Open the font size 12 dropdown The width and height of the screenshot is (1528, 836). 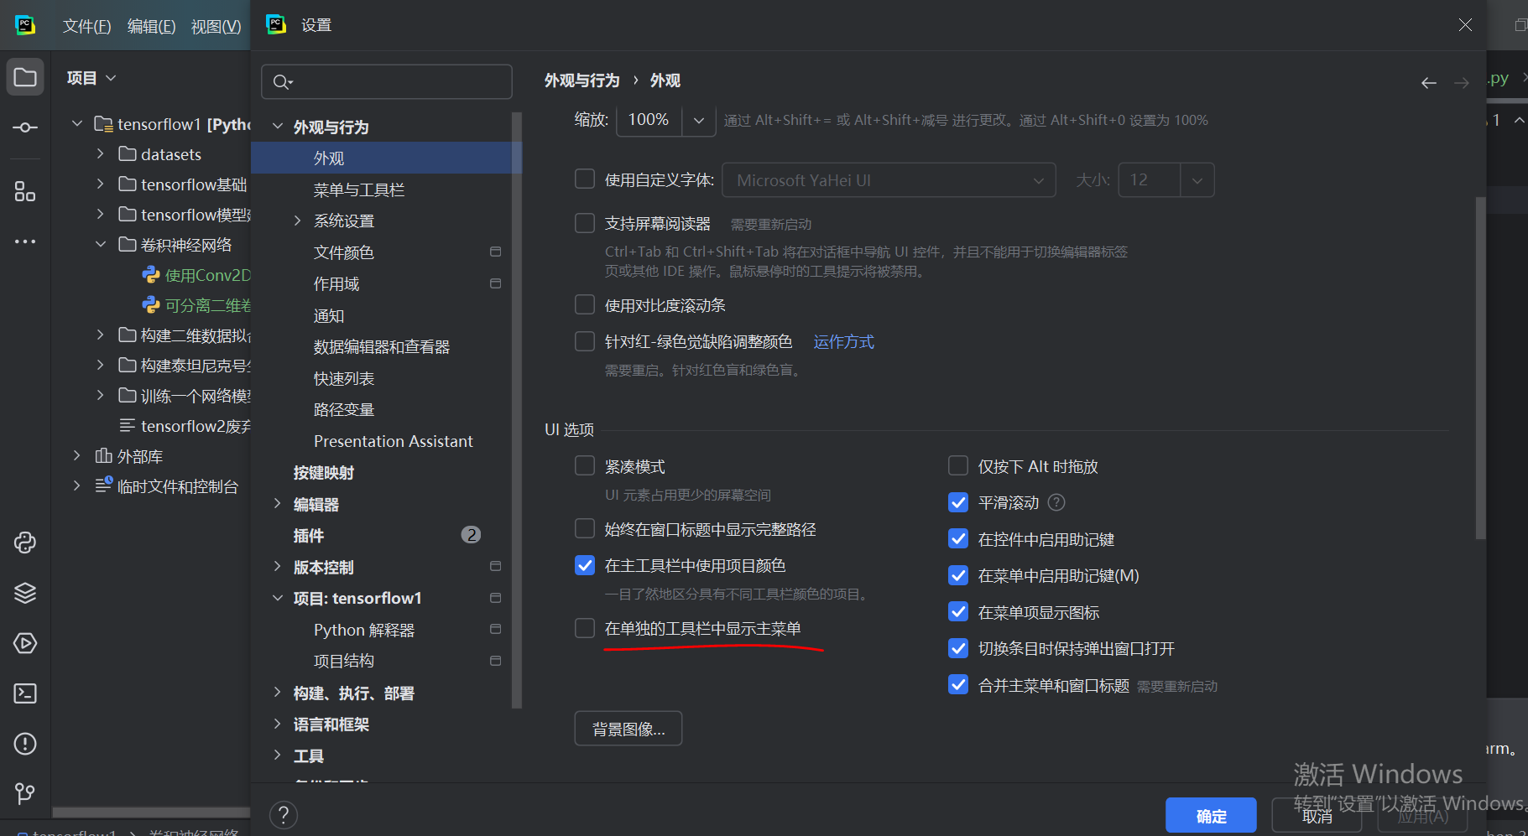pos(1197,180)
